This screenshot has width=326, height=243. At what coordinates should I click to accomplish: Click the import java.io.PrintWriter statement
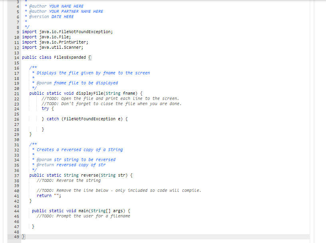(59, 42)
